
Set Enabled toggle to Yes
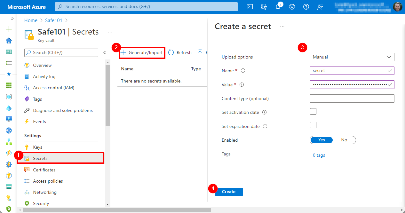tap(322, 140)
